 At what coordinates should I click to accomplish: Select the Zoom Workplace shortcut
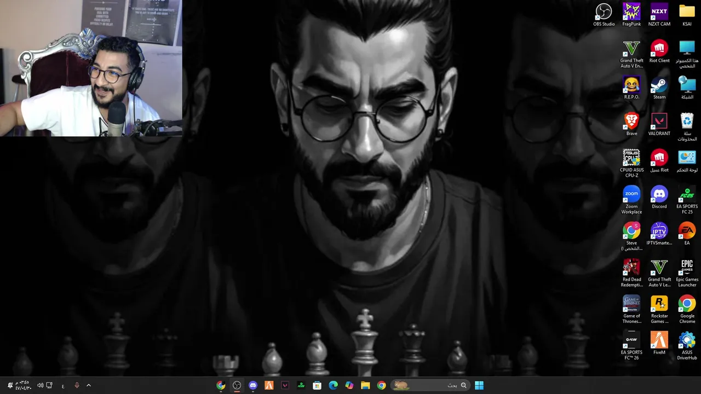(x=631, y=200)
